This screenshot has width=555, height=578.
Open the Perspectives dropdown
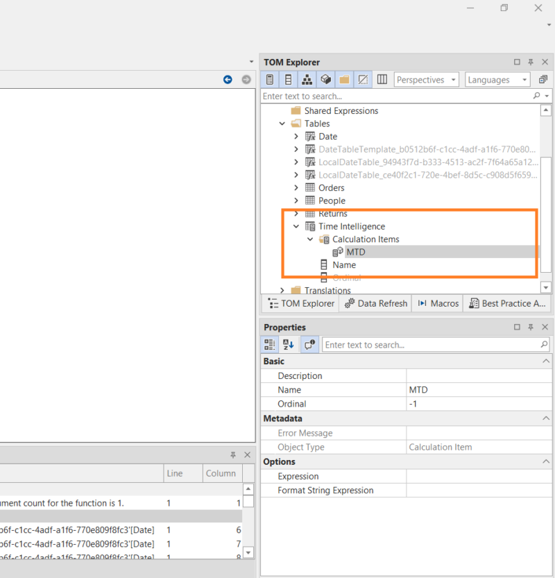click(x=426, y=80)
